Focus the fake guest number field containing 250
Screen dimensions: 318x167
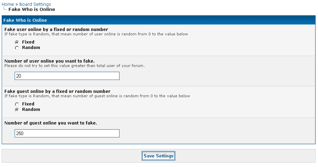pyautogui.click(x=67, y=133)
